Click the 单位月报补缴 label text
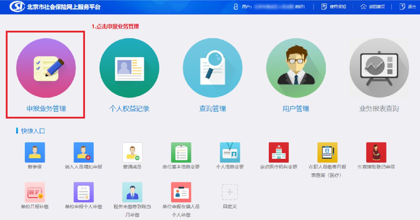Image resolution: width=420 pixels, height=220 pixels. 35,207
